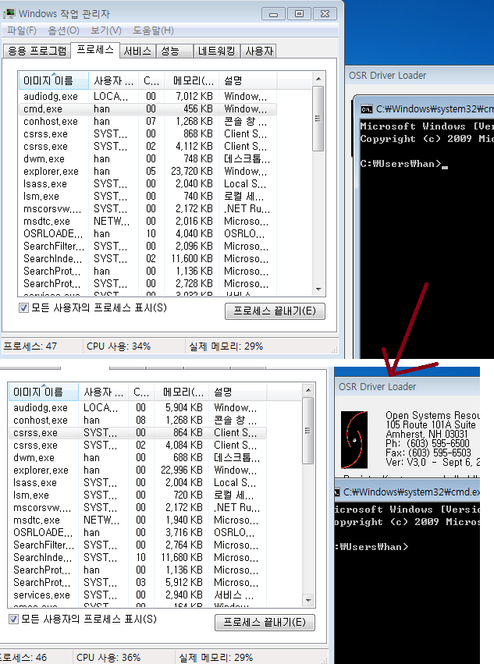
Task: Select OSRLOADE row using 4,040 KB
Action: tap(147, 234)
